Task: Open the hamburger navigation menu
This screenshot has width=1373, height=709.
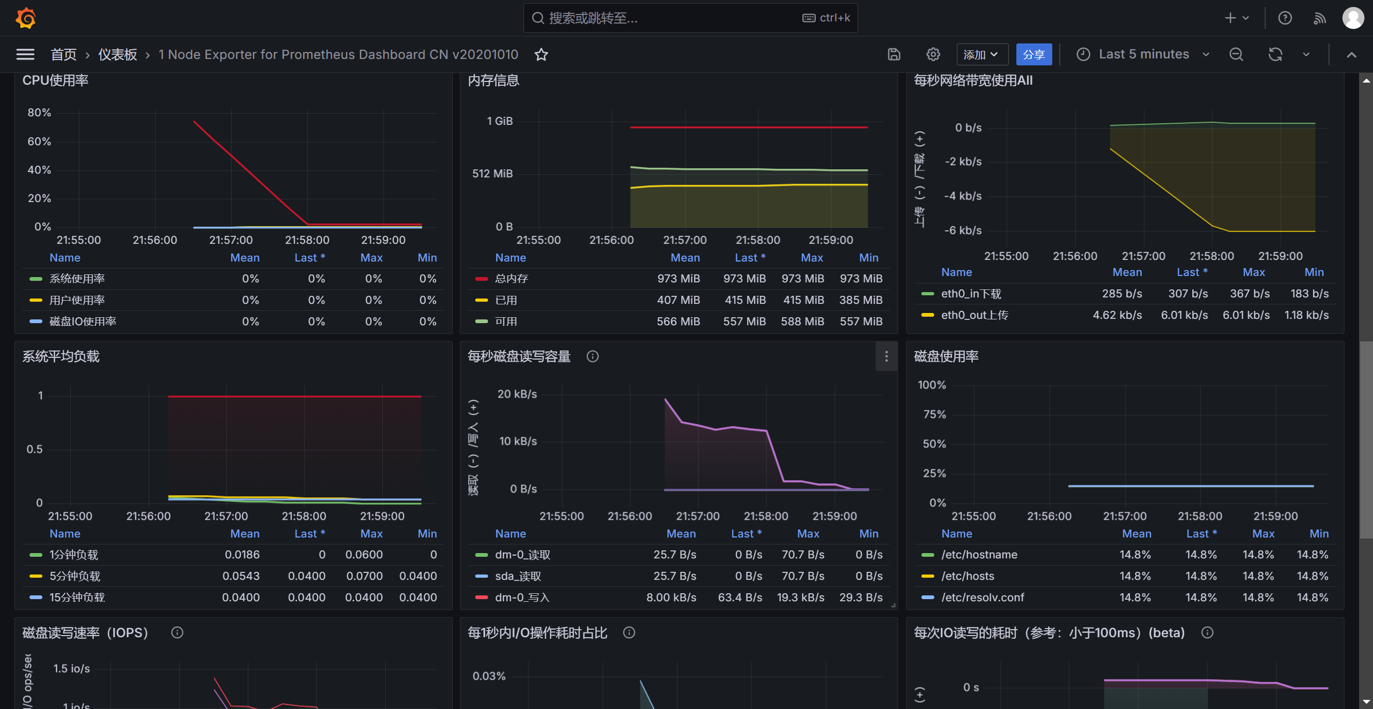Action: pos(25,54)
